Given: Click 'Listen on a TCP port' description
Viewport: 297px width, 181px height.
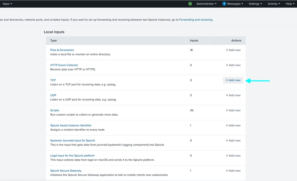Looking at the screenshot, I should pyautogui.click(x=83, y=85).
